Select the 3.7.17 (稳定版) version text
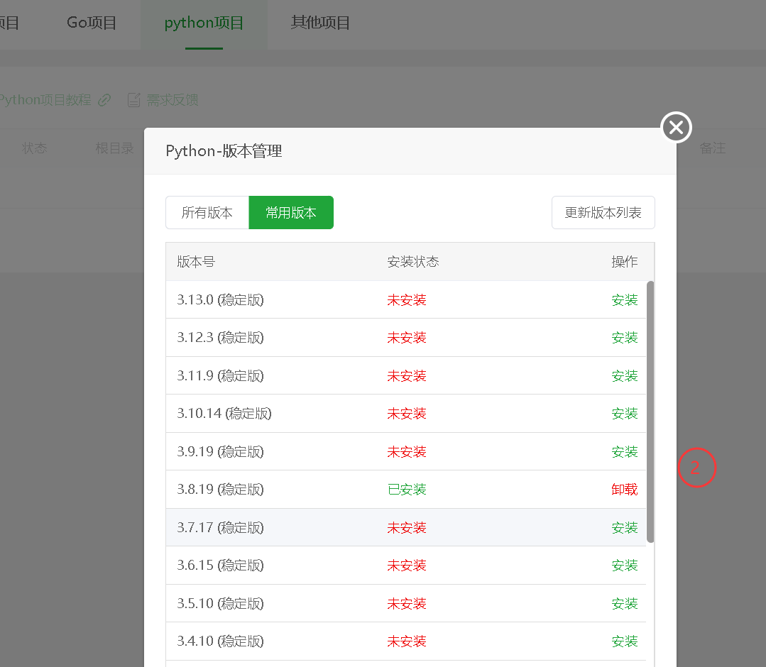This screenshot has height=667, width=766. tap(220, 527)
